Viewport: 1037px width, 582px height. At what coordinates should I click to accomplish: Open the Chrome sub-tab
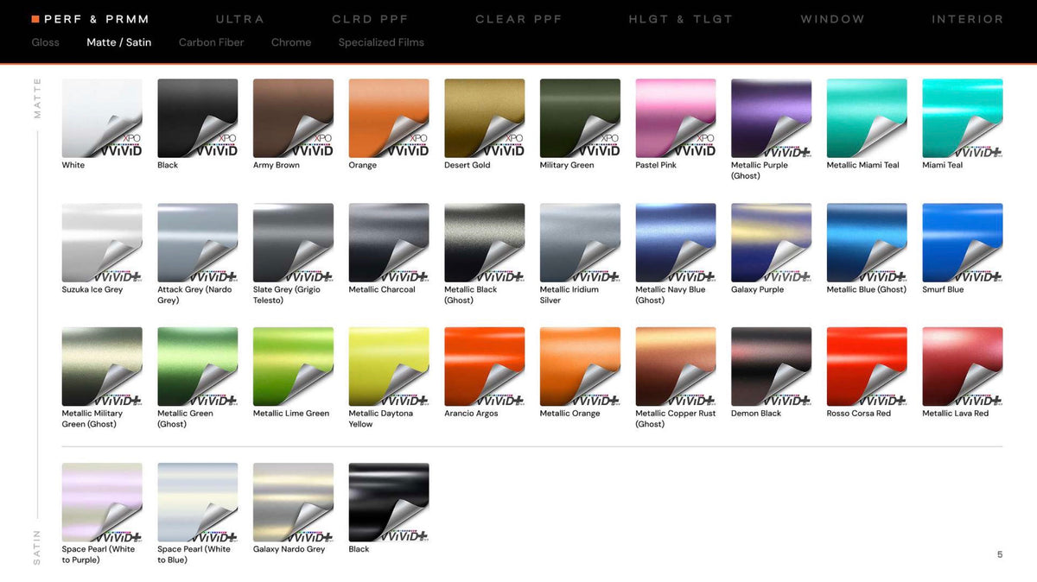(x=291, y=42)
